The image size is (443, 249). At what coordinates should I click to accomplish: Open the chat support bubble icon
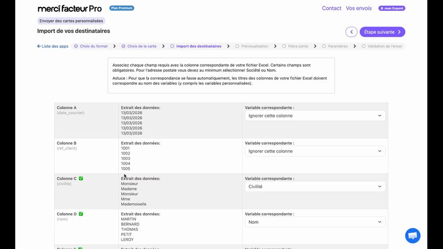412,236
